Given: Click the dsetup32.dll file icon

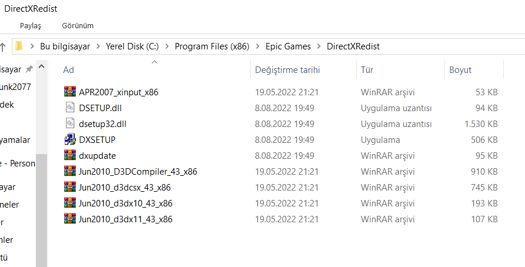Looking at the screenshot, I should 70,124.
